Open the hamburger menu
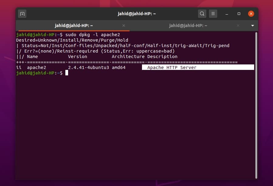The image size is (273, 186). (213, 14)
